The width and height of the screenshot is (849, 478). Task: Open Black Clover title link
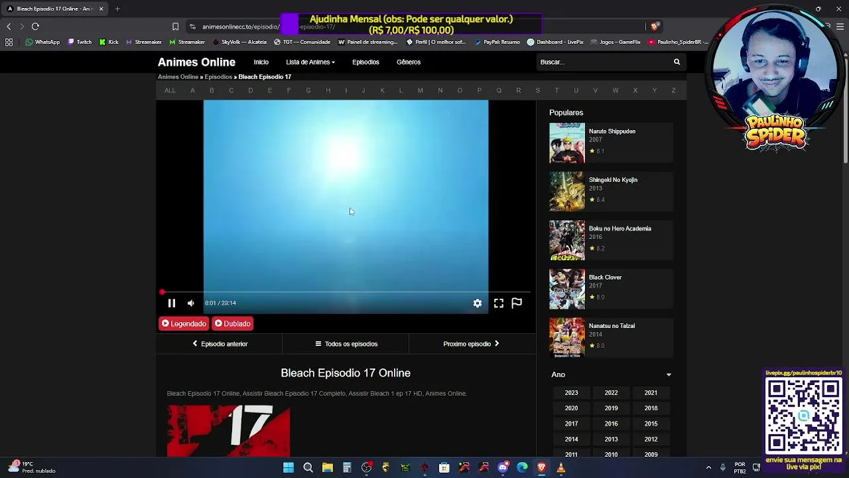[605, 278]
